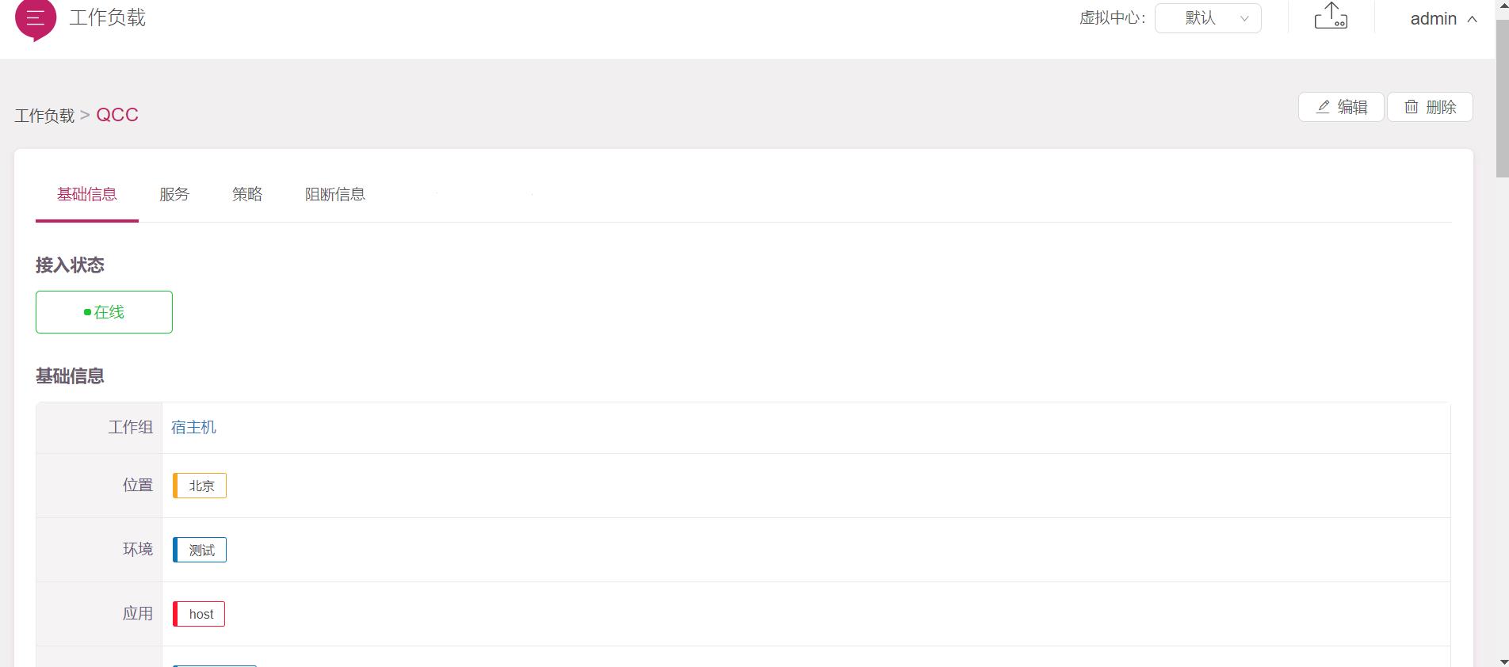The width and height of the screenshot is (1509, 667).
Task: Switch to the 策略 tab
Action: click(247, 194)
